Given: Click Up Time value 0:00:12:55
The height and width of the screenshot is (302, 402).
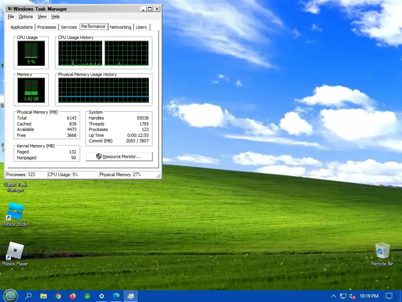Looking at the screenshot, I should [x=138, y=135].
